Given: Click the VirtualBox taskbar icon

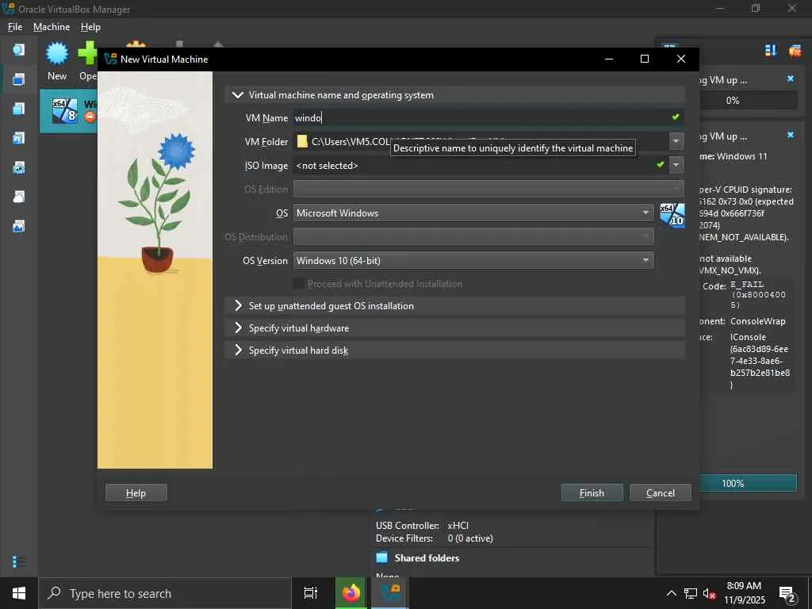Looking at the screenshot, I should pos(390,593).
